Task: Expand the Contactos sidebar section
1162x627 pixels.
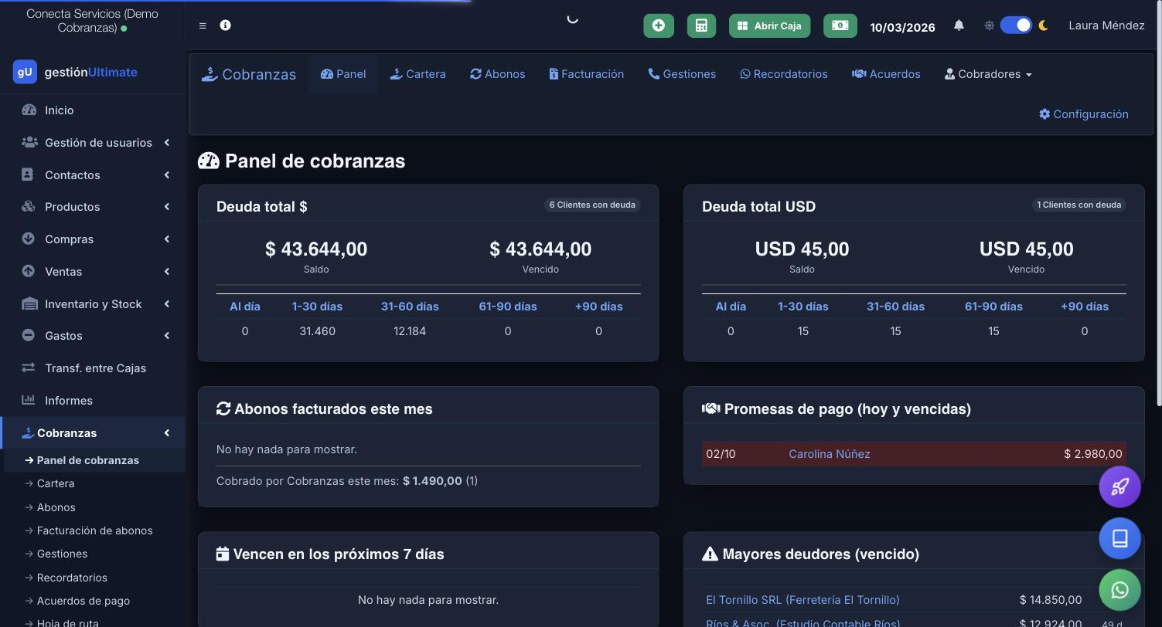Action: [x=93, y=175]
